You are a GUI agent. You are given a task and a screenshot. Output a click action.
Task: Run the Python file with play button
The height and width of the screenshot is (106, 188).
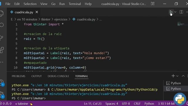tap(171, 12)
